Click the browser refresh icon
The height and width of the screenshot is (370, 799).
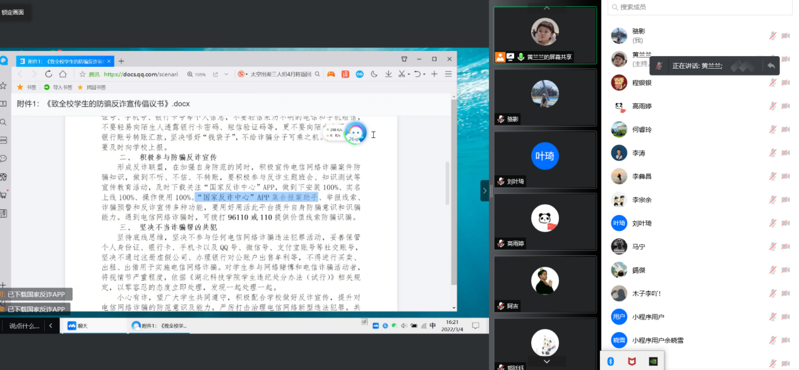[49, 74]
